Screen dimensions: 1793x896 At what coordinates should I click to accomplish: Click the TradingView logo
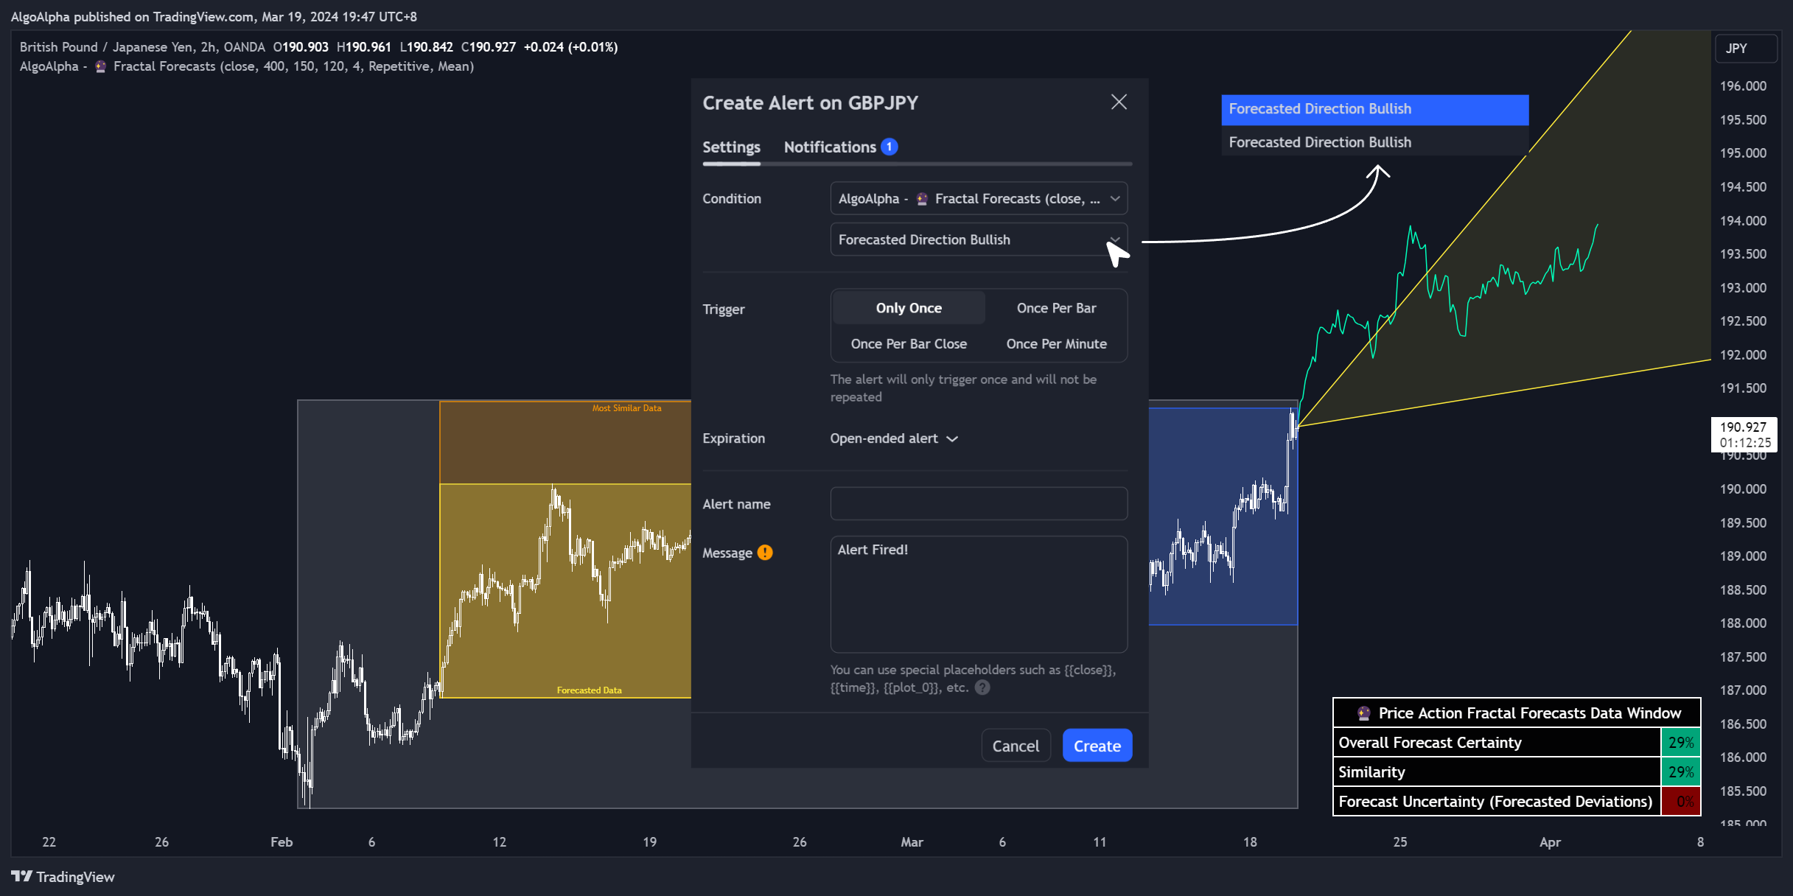63,877
